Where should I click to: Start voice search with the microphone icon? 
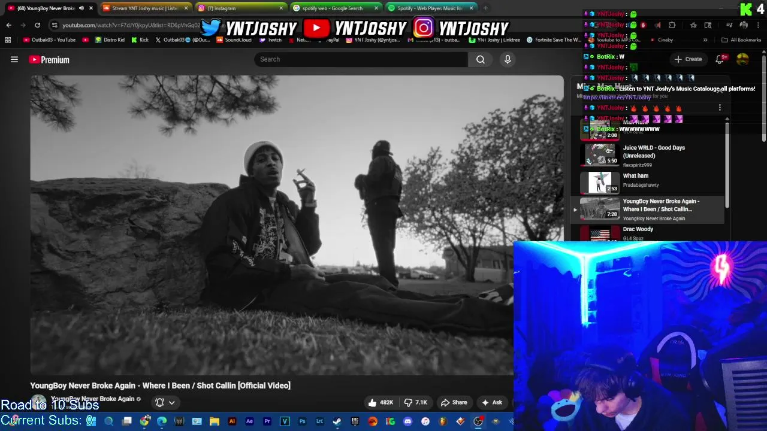(508, 59)
